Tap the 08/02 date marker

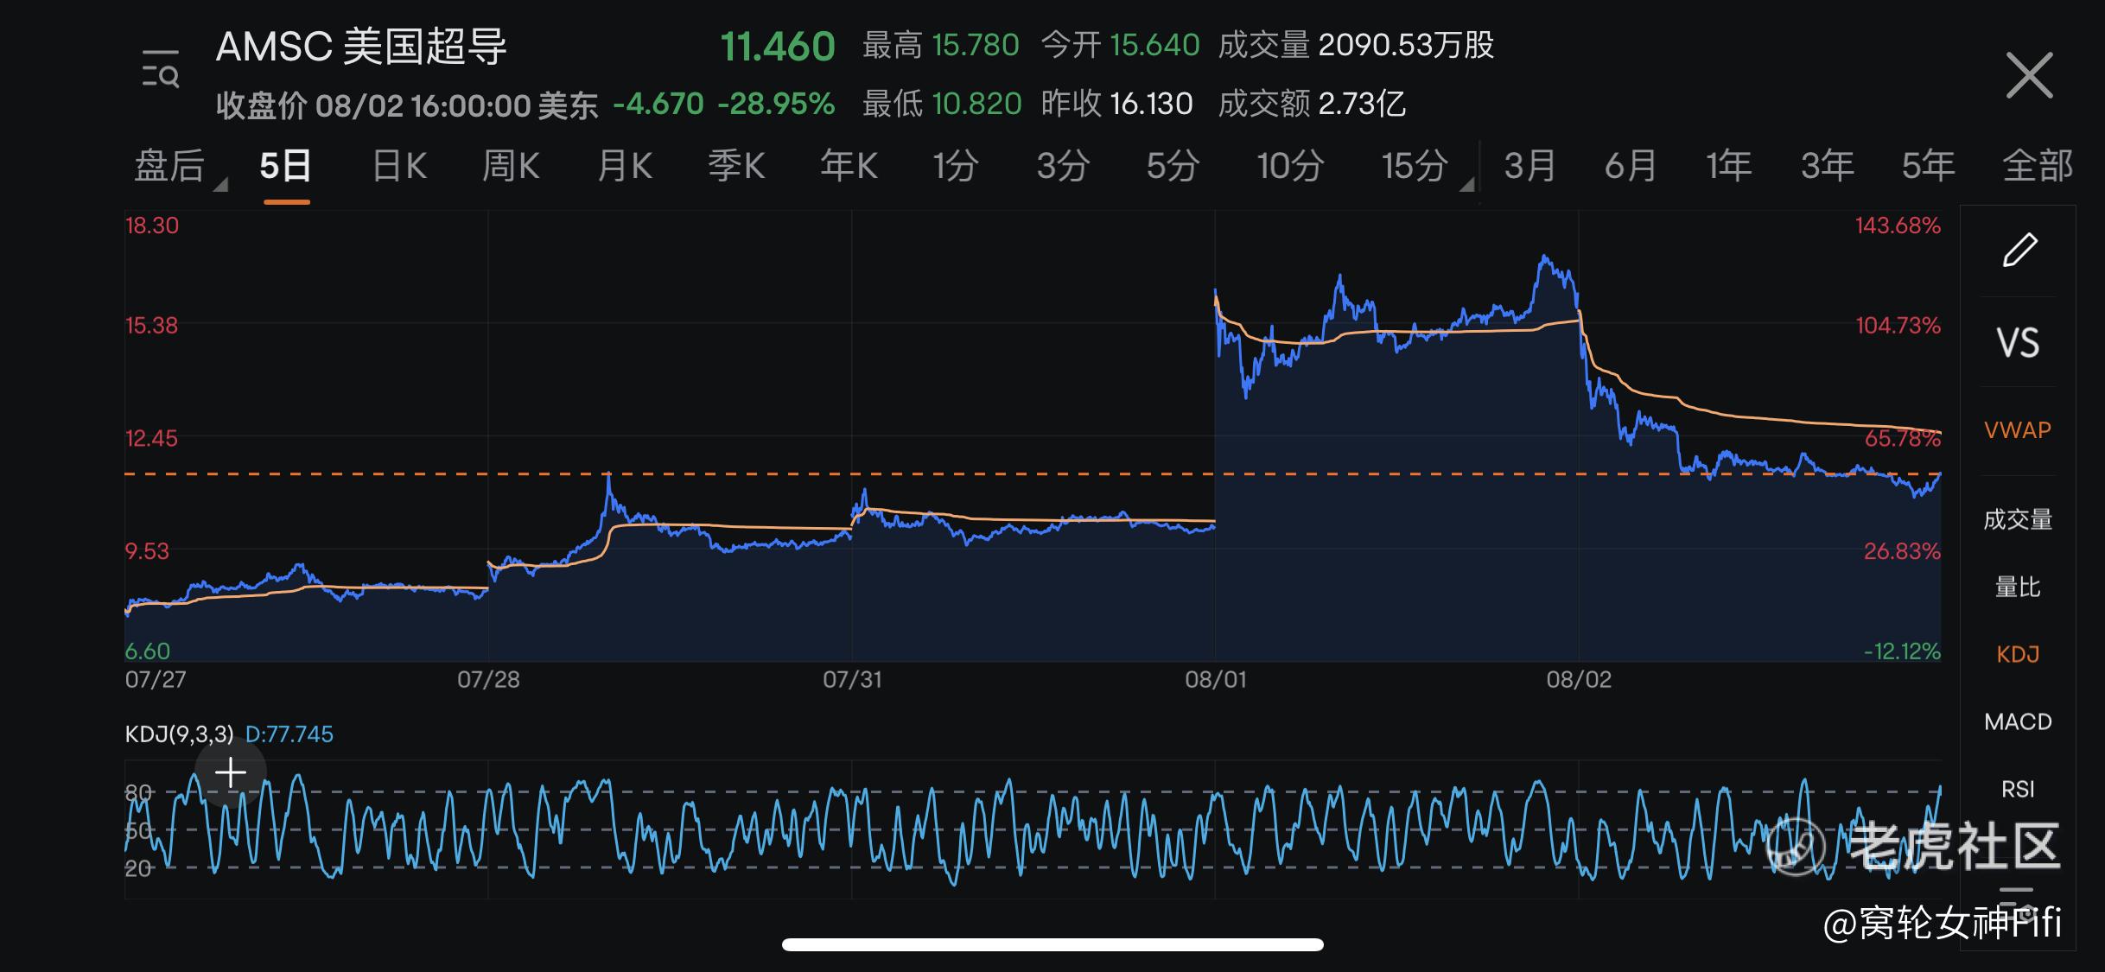1579,680
